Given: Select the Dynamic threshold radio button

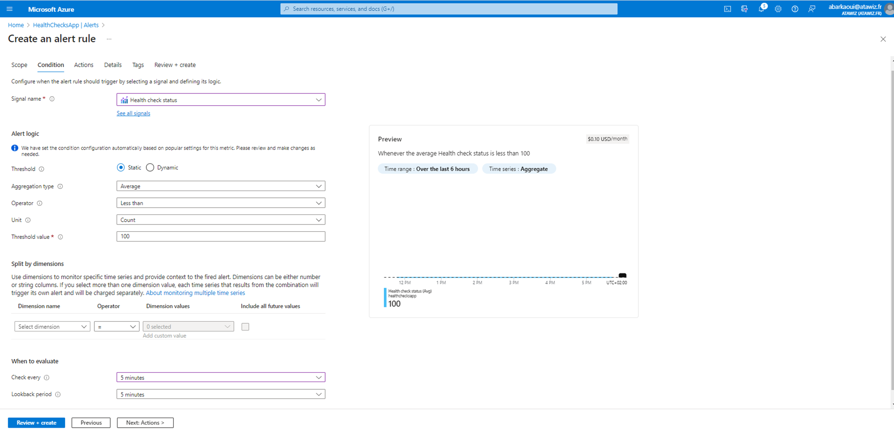Looking at the screenshot, I should (150, 168).
